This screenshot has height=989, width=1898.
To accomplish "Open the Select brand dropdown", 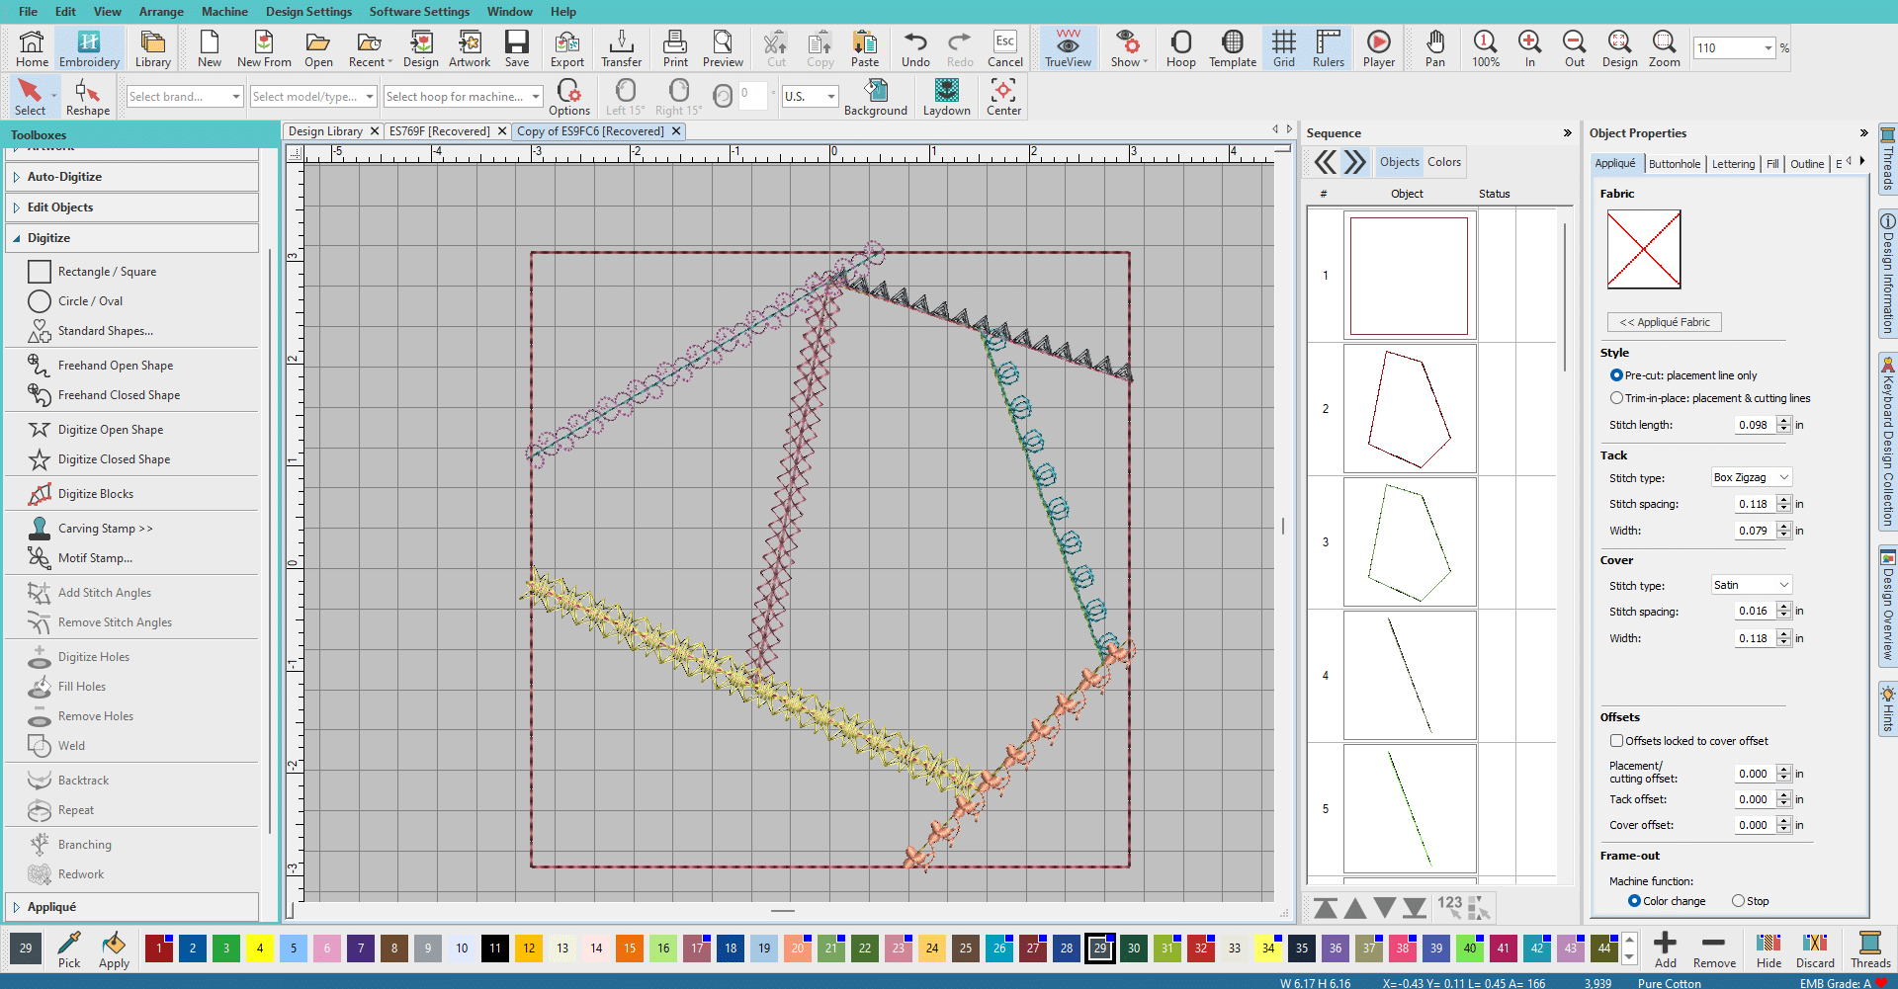I will click(185, 97).
